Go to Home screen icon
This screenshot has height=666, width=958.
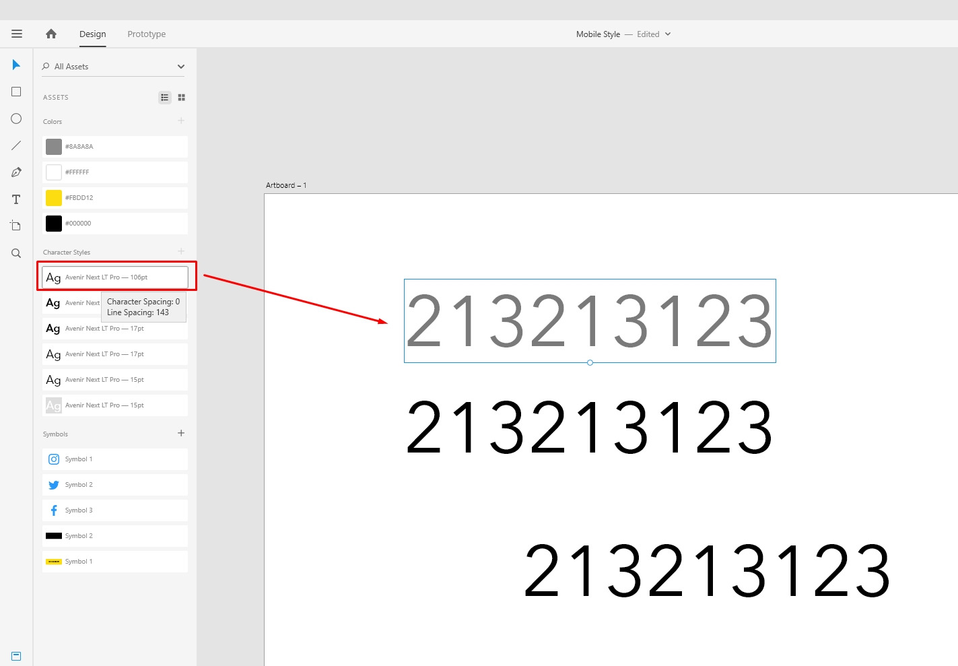51,34
